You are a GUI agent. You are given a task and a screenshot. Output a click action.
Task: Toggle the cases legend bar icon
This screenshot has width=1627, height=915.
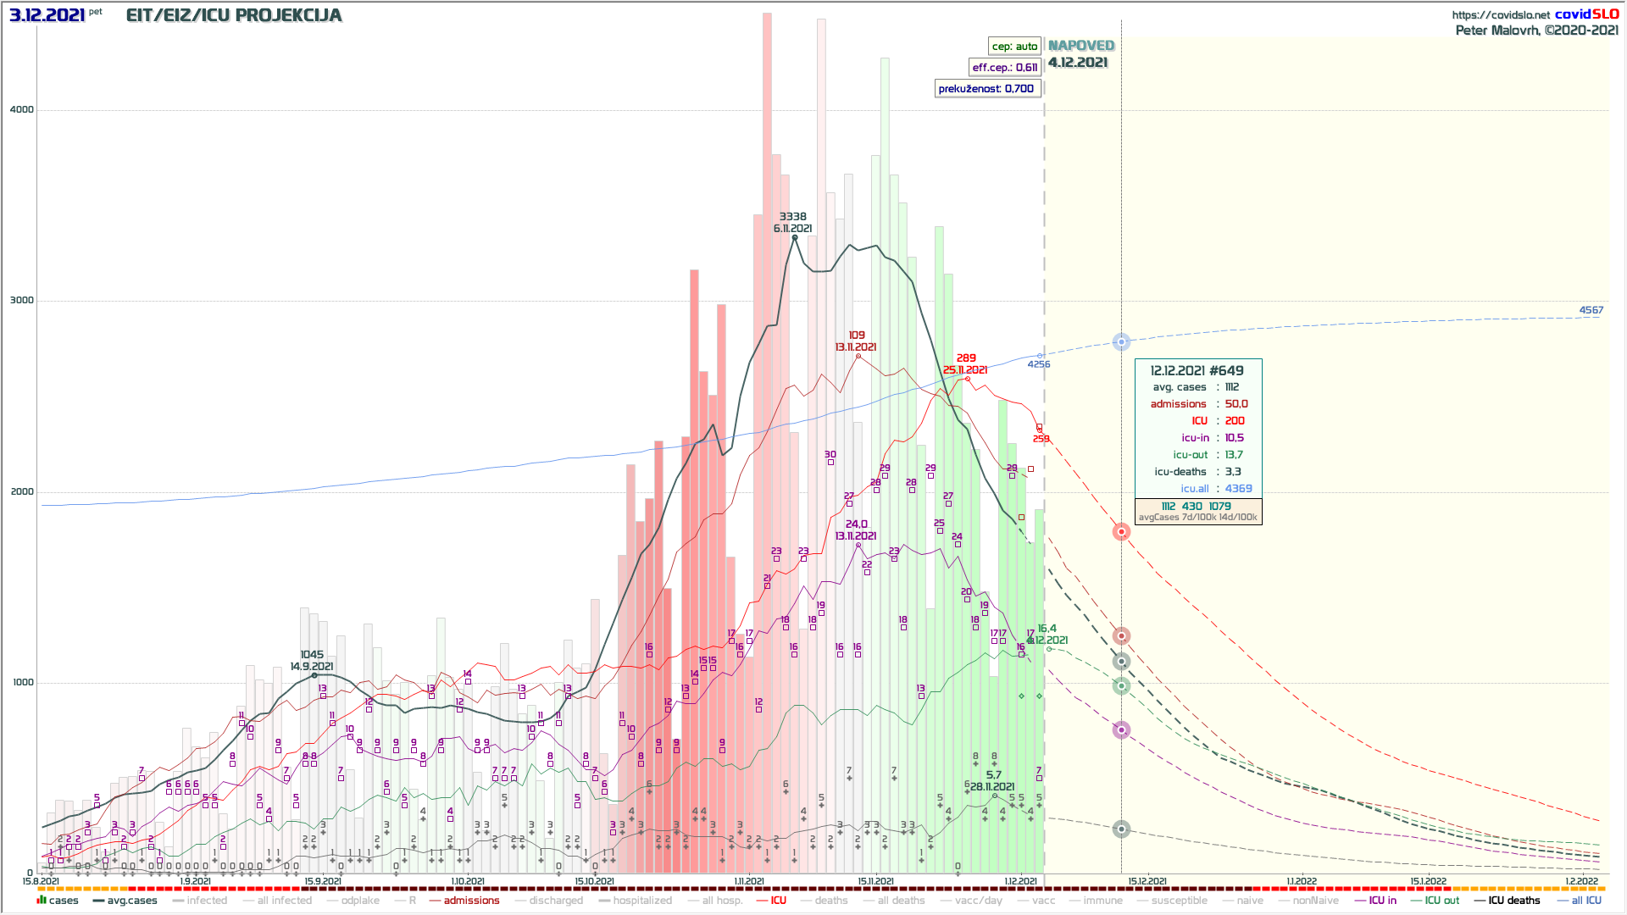(x=41, y=900)
